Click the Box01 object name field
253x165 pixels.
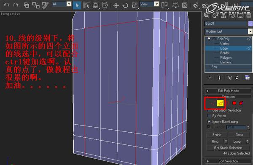click(226, 24)
